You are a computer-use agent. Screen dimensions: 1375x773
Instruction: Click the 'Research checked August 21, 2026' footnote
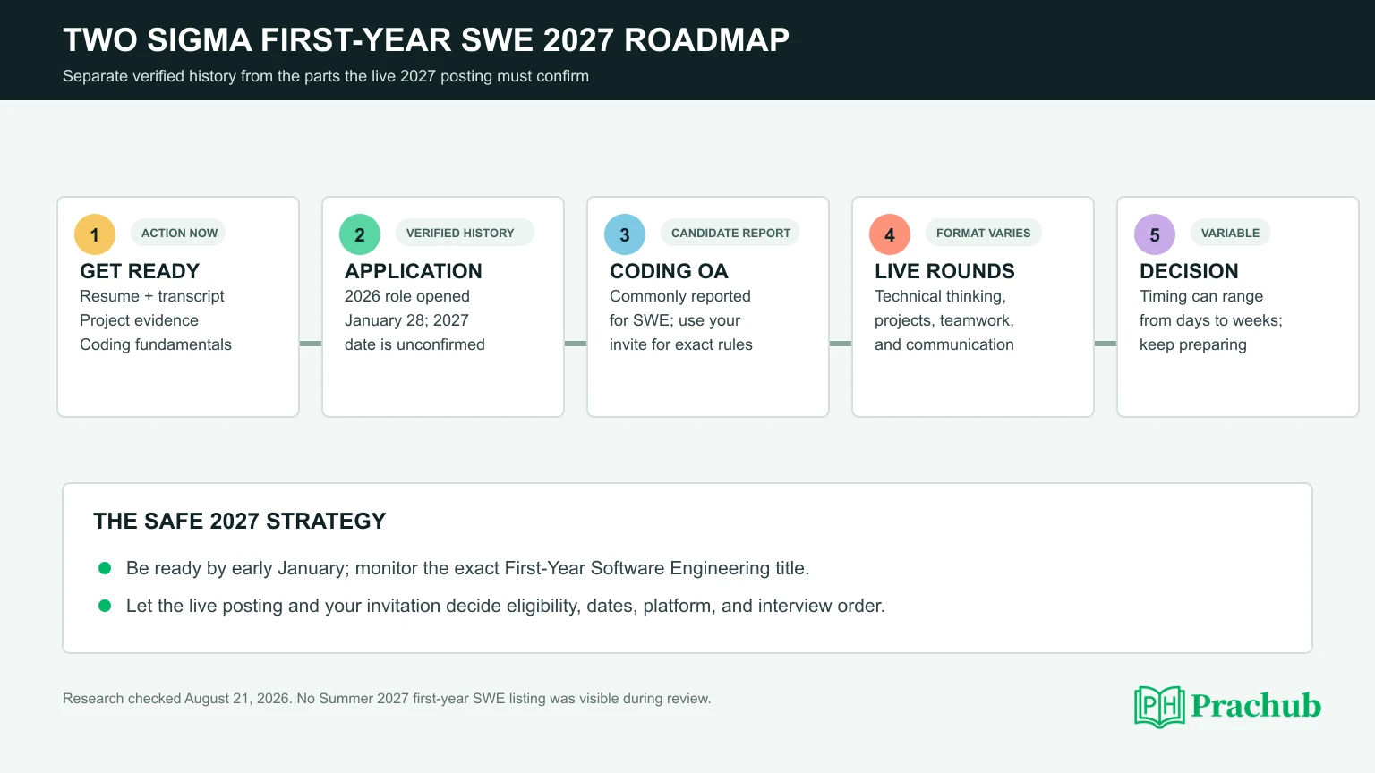point(387,699)
